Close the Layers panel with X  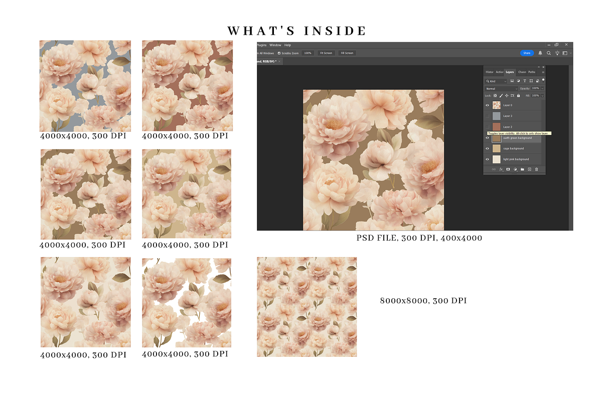543,67
